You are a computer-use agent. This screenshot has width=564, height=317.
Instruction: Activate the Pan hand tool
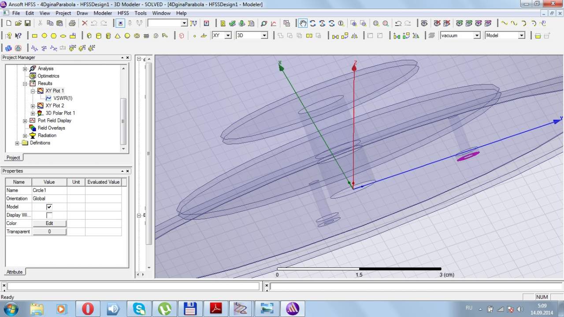(x=303, y=23)
